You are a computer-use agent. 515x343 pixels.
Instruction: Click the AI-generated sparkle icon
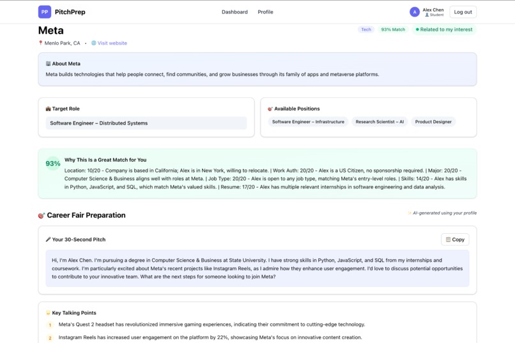point(409,213)
